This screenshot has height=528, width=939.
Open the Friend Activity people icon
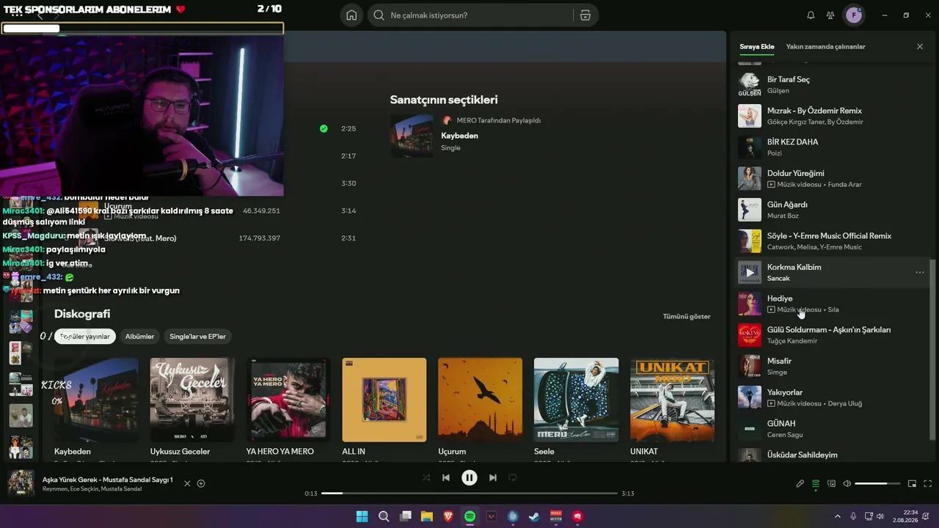point(830,15)
